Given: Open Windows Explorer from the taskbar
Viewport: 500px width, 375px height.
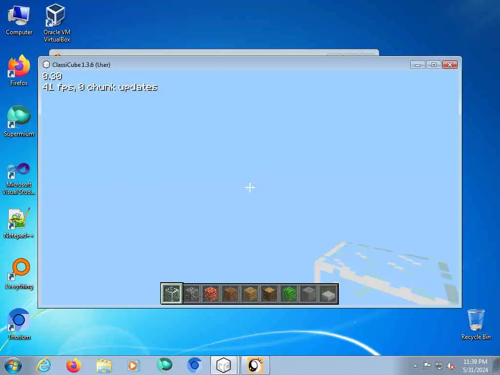Looking at the screenshot, I should click(x=104, y=365).
